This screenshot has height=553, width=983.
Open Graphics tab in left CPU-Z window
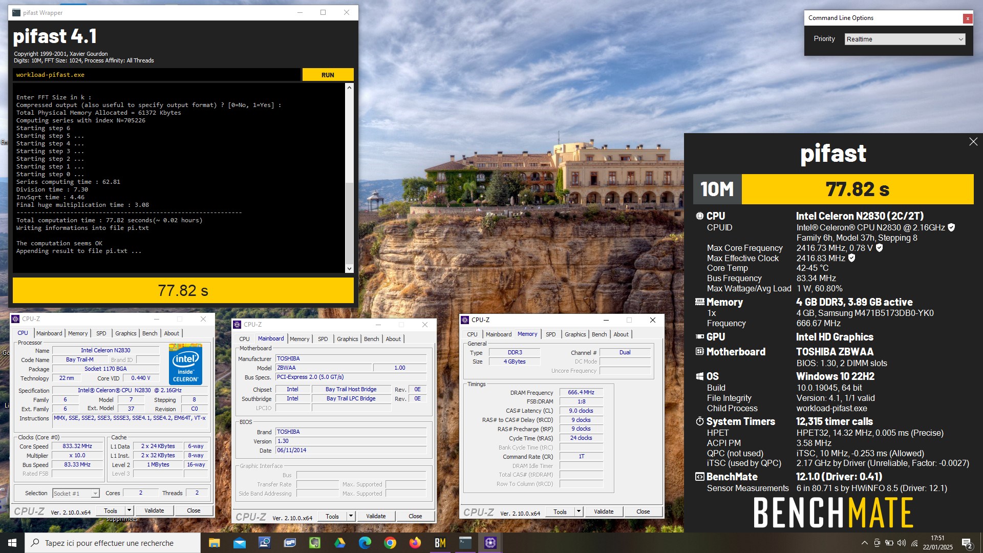click(126, 333)
